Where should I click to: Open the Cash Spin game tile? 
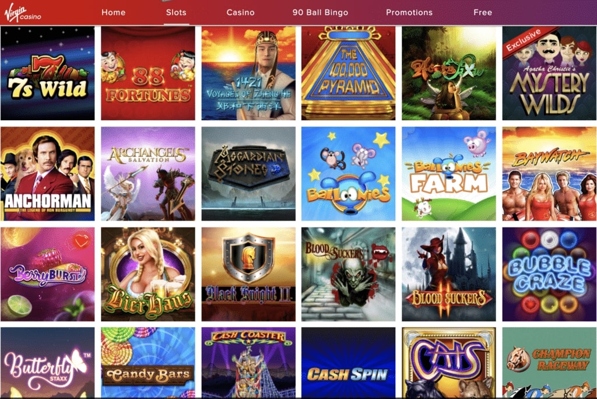tap(349, 362)
